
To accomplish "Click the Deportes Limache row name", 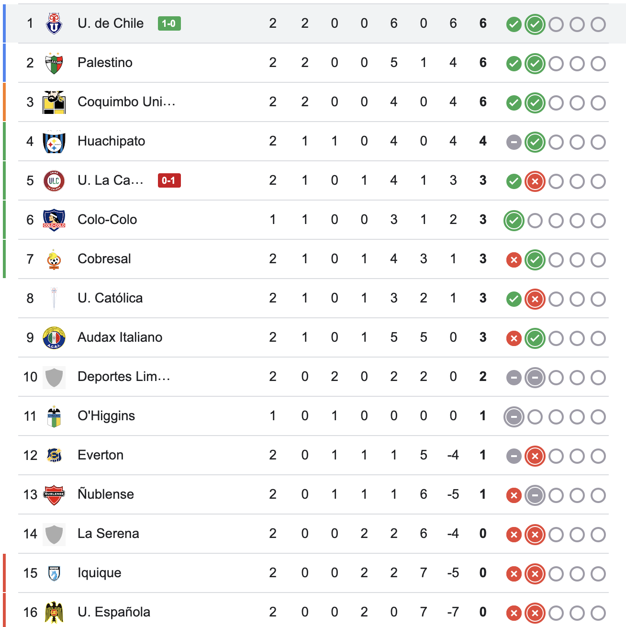I will pyautogui.click(x=123, y=377).
